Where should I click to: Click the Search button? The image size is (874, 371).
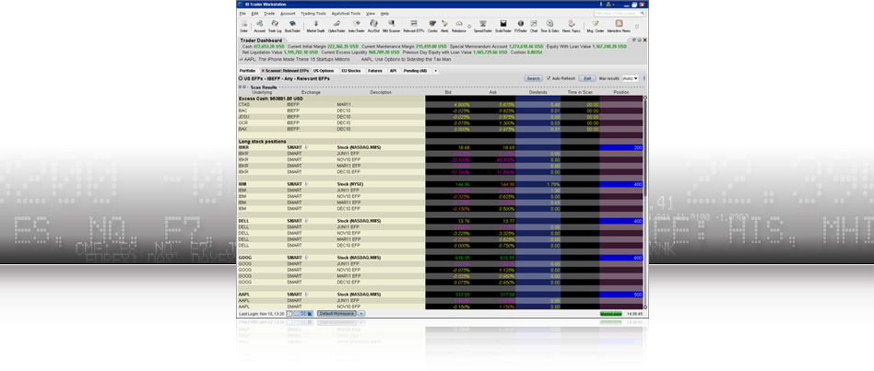click(x=533, y=78)
